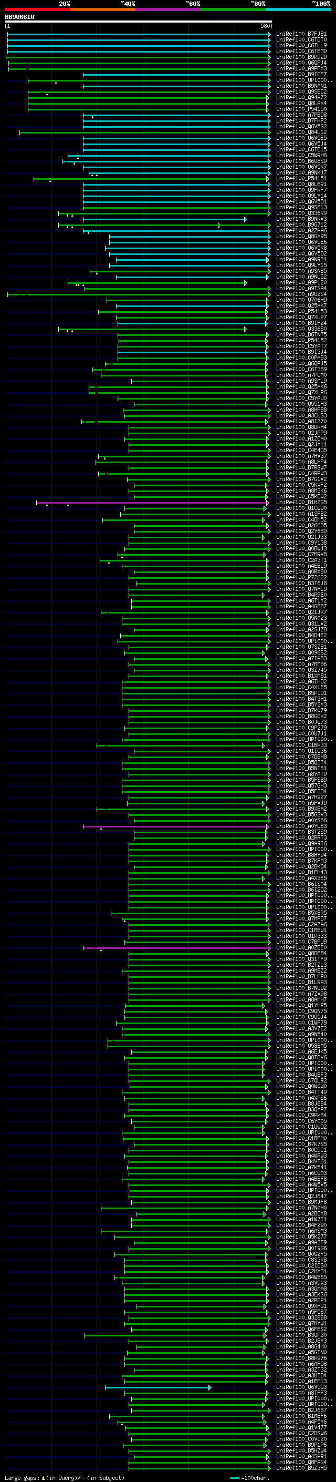Select the UniRef100_B1H2G5 label
The width and height of the screenshot is (336, 1482).
click(301, 502)
